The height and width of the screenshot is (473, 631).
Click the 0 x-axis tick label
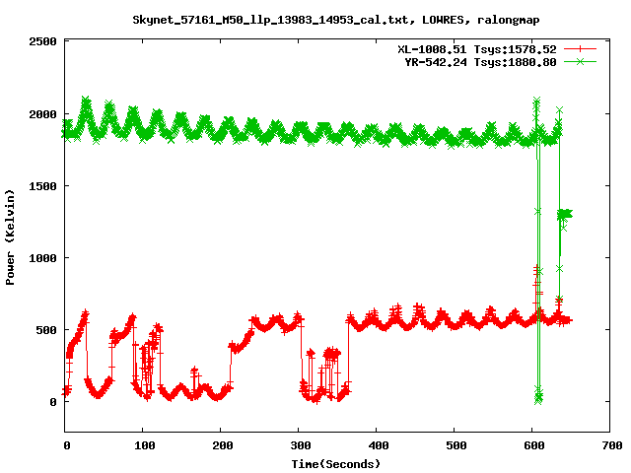[x=67, y=445]
